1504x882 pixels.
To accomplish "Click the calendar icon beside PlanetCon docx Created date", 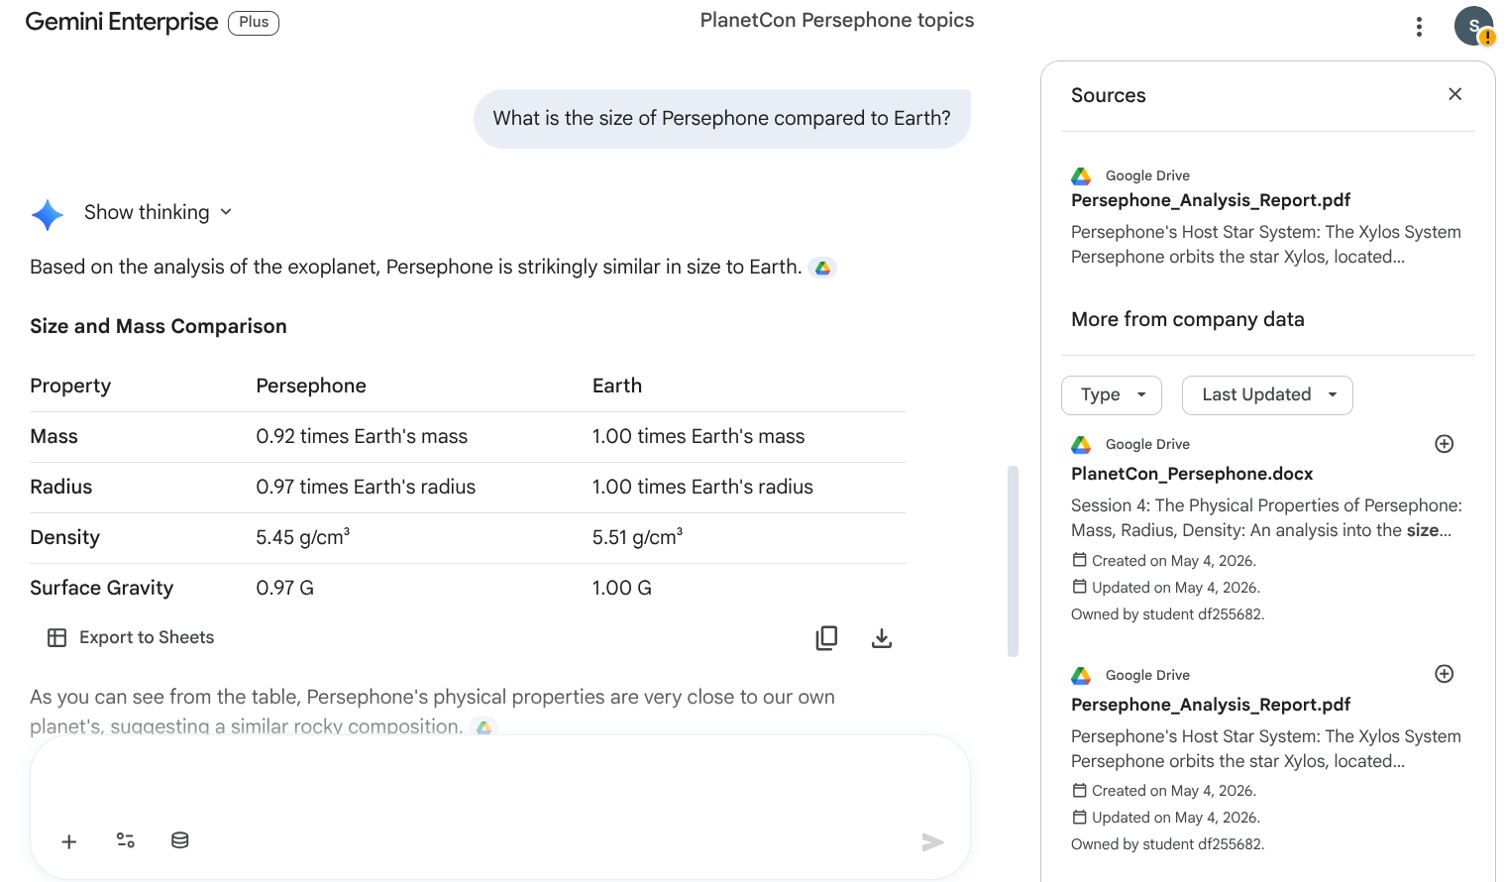I will click(1080, 560).
